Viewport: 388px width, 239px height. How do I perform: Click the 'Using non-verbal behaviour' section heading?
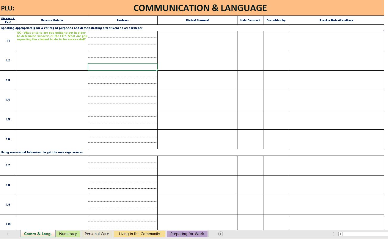pyautogui.click(x=42, y=152)
